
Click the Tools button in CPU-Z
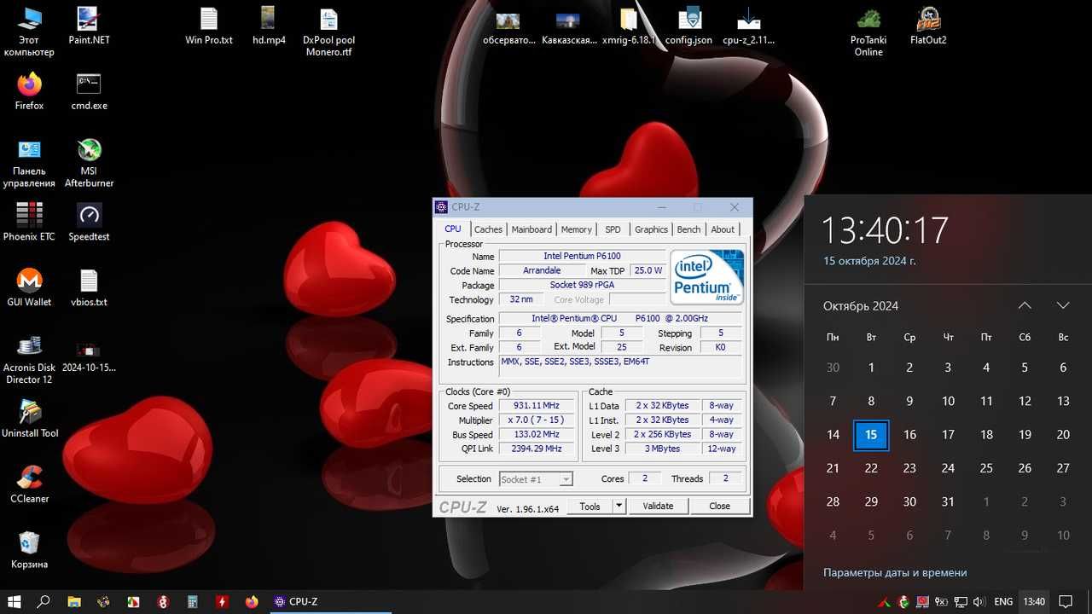(590, 506)
